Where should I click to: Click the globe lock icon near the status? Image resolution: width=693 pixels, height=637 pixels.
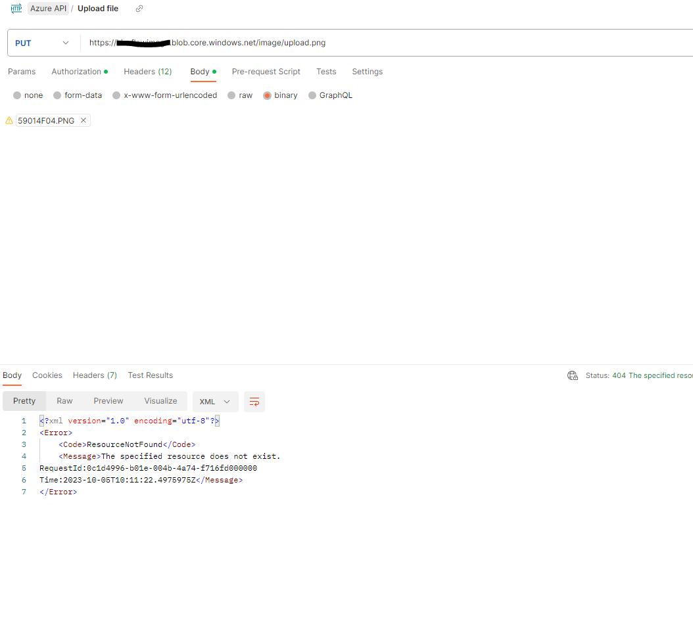click(572, 375)
